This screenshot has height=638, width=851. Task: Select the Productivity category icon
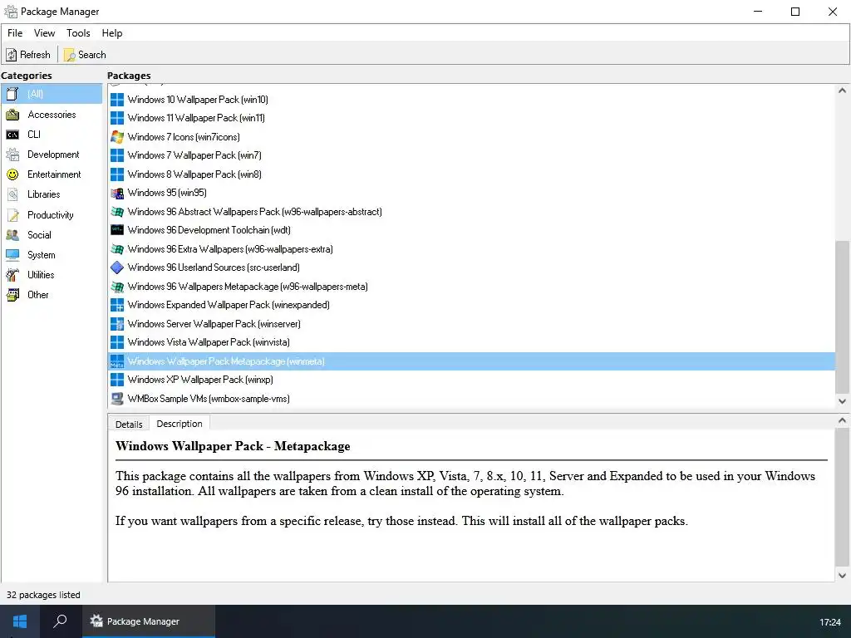point(12,215)
